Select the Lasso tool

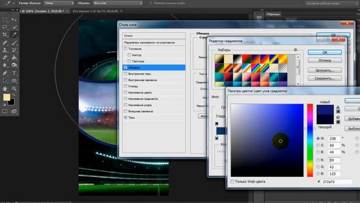tap(5, 27)
